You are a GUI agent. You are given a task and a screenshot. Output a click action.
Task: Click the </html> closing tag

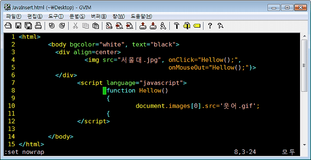pos(32,145)
